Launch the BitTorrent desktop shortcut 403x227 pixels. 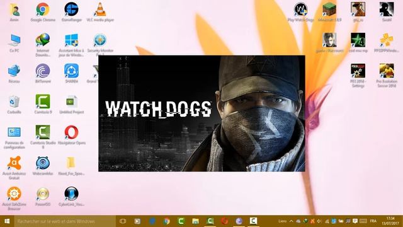coord(43,73)
